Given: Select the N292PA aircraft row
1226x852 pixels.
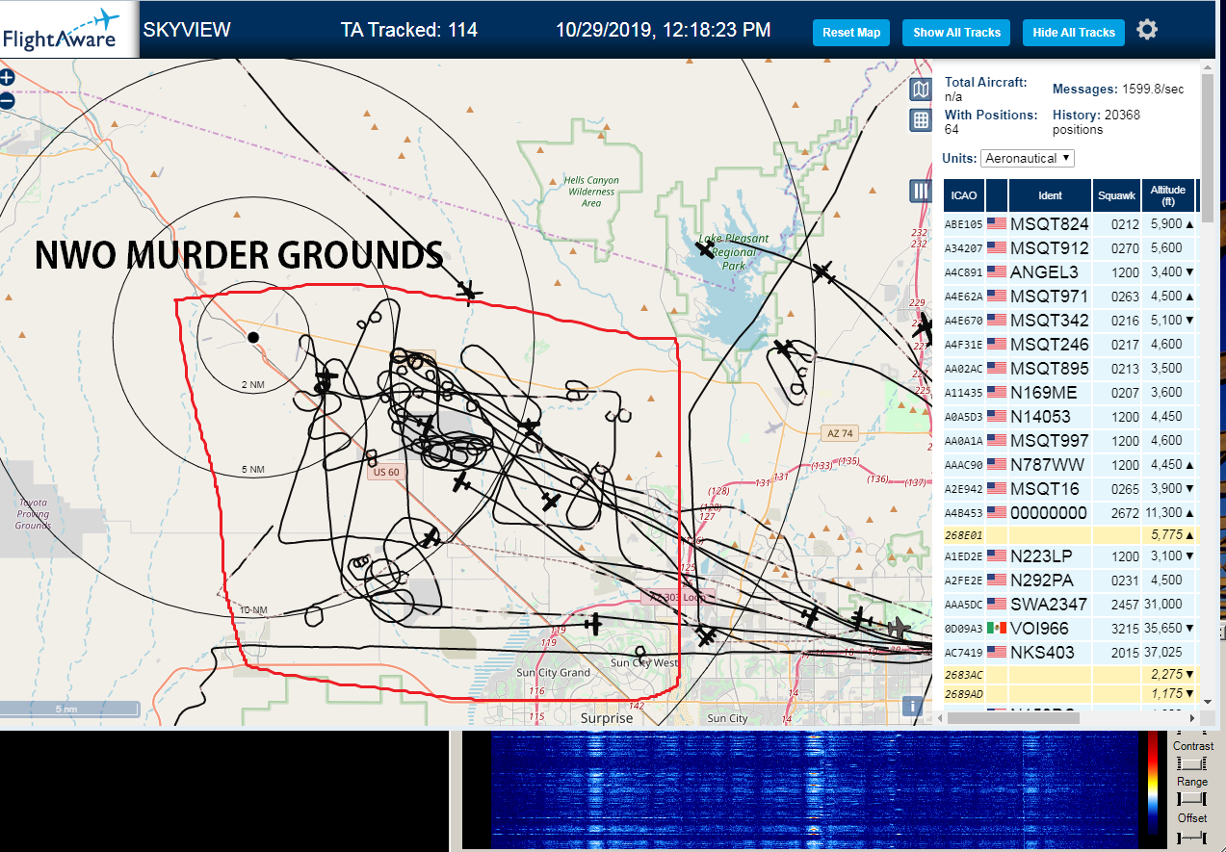Looking at the screenshot, I should [x=1070, y=581].
